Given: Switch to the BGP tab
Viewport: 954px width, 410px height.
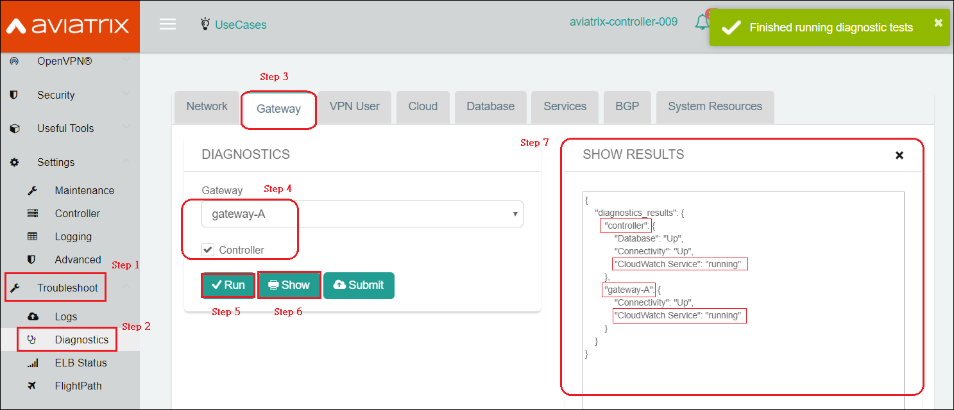Looking at the screenshot, I should pos(627,106).
